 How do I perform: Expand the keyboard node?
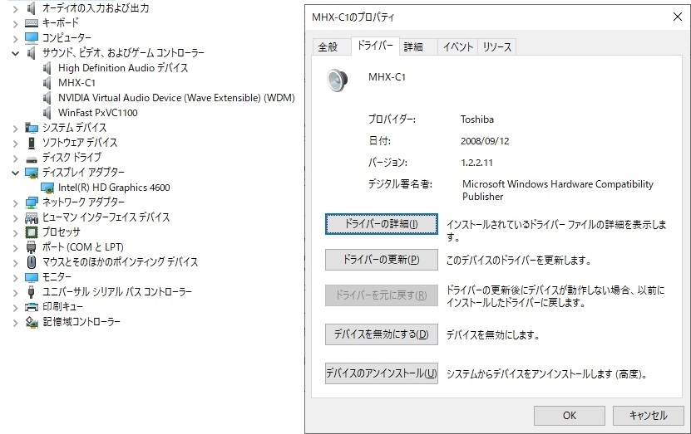15,23
